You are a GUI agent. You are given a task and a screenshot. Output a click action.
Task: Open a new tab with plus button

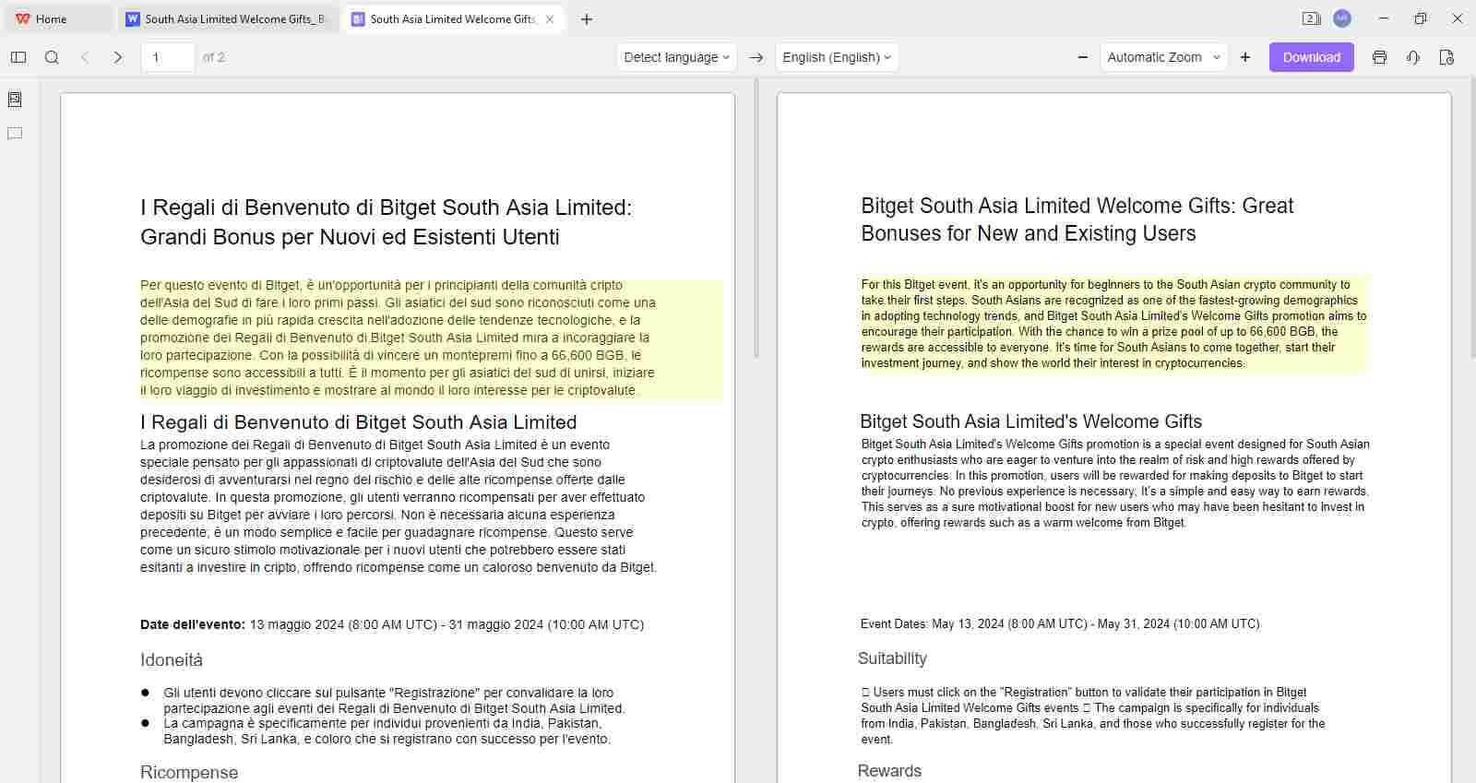pyautogui.click(x=587, y=18)
